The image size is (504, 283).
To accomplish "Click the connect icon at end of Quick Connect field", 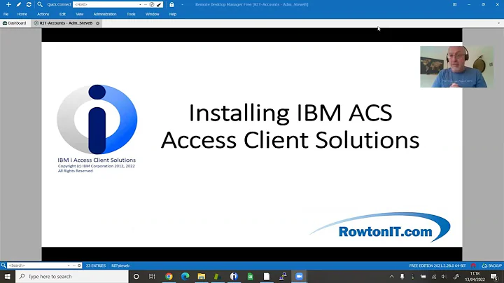I will [160, 4].
